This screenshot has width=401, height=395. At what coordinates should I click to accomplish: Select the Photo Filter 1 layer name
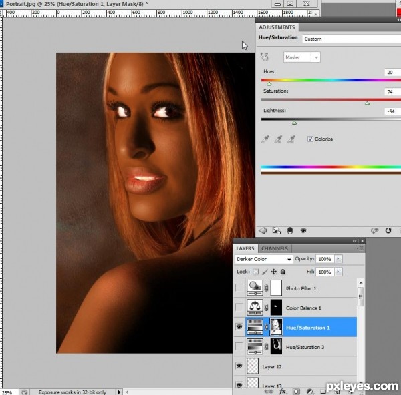[301, 288]
